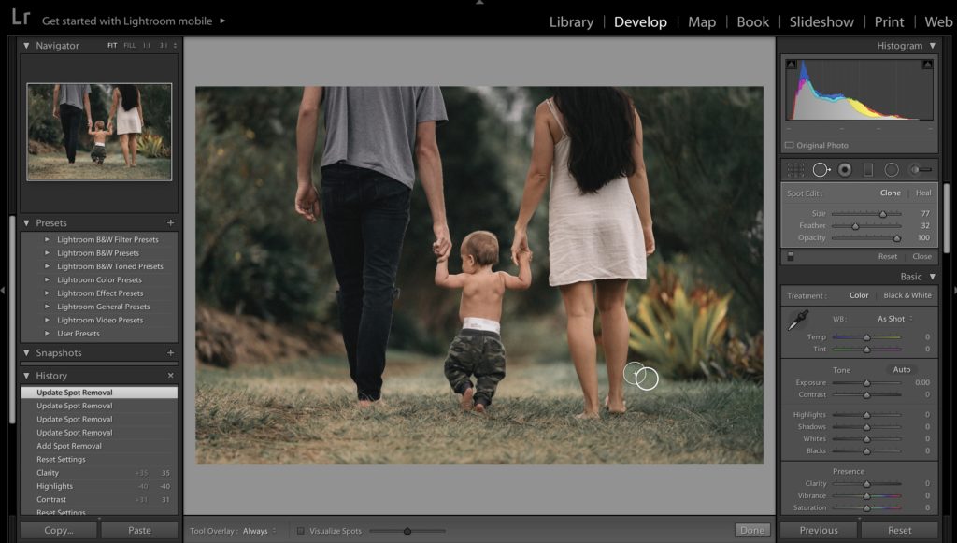
Task: Switch spot edit mode to Clone
Action: [x=890, y=193]
